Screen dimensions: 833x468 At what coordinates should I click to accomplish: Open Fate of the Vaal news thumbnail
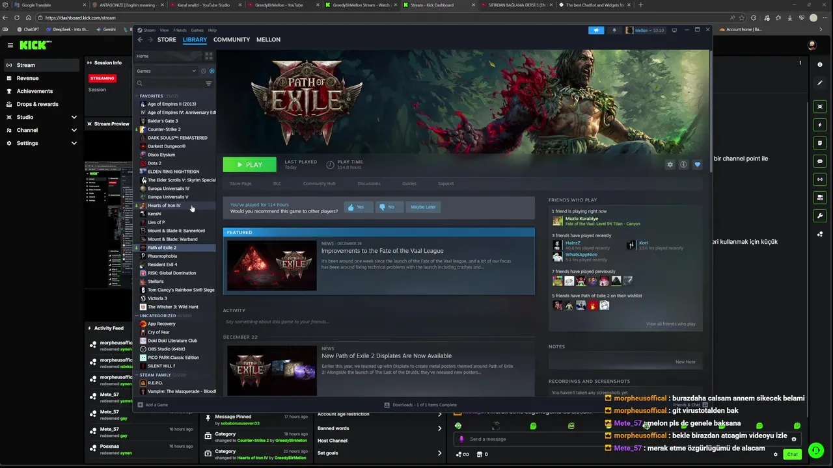click(271, 265)
